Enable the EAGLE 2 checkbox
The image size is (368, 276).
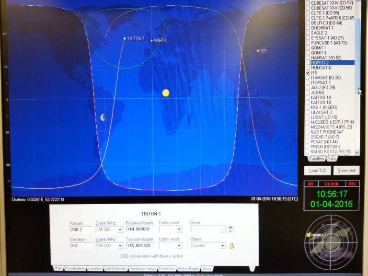[x=308, y=33]
